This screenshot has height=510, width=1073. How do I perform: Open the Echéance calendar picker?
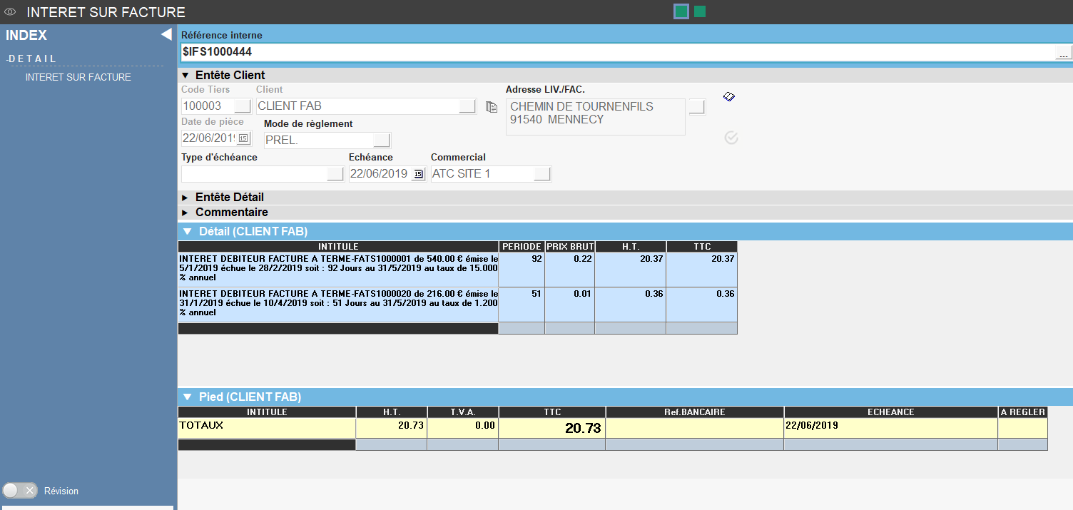[418, 174]
